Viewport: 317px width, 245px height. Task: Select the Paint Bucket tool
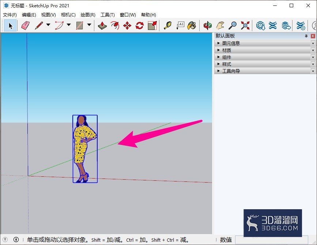coord(192,26)
